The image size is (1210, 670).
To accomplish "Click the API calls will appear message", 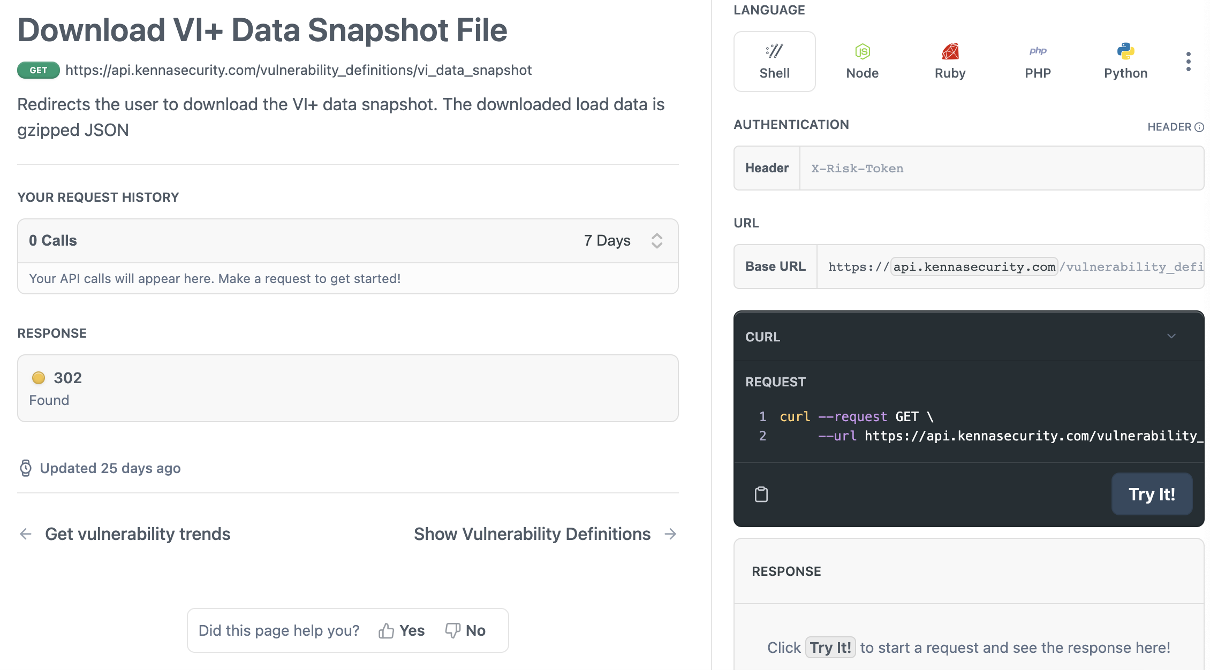I will [x=215, y=279].
